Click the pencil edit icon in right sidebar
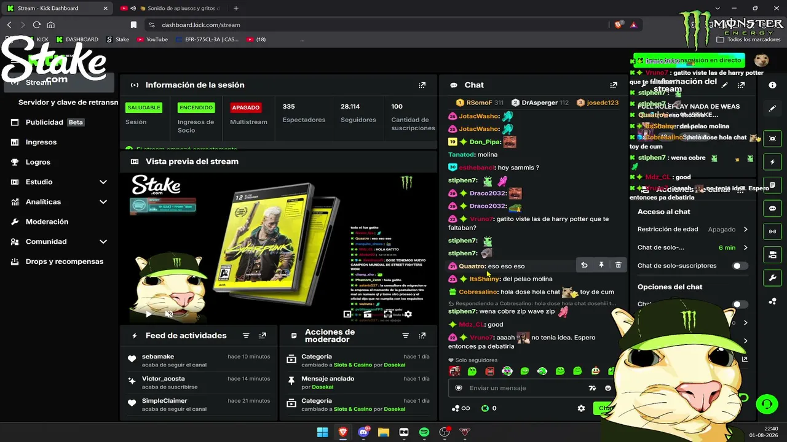Screen dimensions: 787x442 tap(773, 109)
